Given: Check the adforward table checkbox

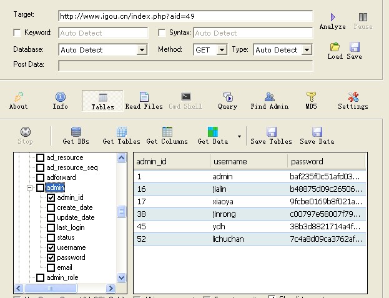Looking at the screenshot, I should point(40,177).
